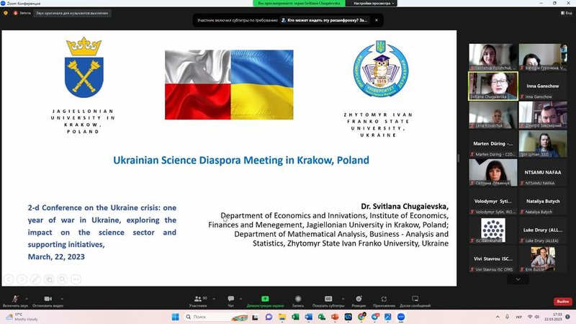Open the Word taskbar icon

309,317
